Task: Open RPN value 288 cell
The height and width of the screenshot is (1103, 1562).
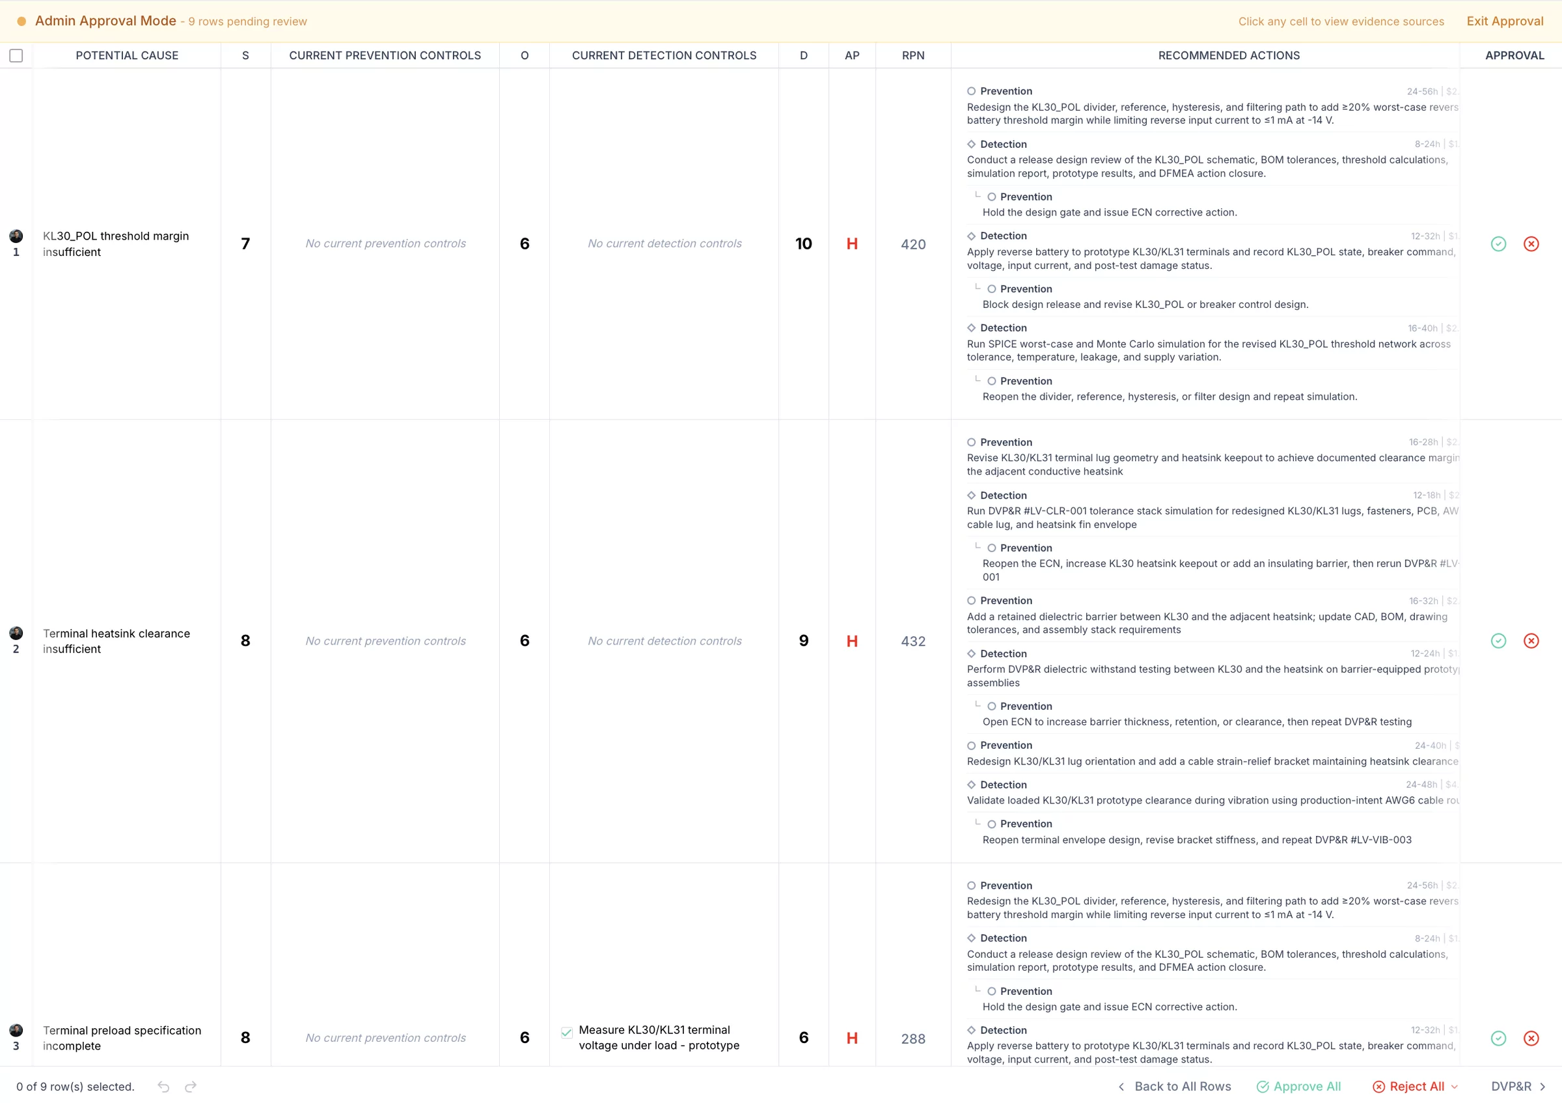Action: click(x=912, y=1039)
